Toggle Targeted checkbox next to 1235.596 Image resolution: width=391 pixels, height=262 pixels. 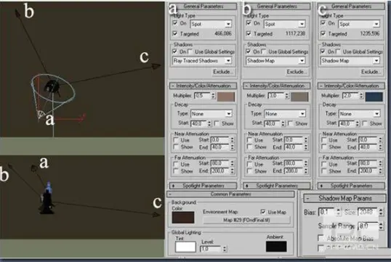(323, 33)
